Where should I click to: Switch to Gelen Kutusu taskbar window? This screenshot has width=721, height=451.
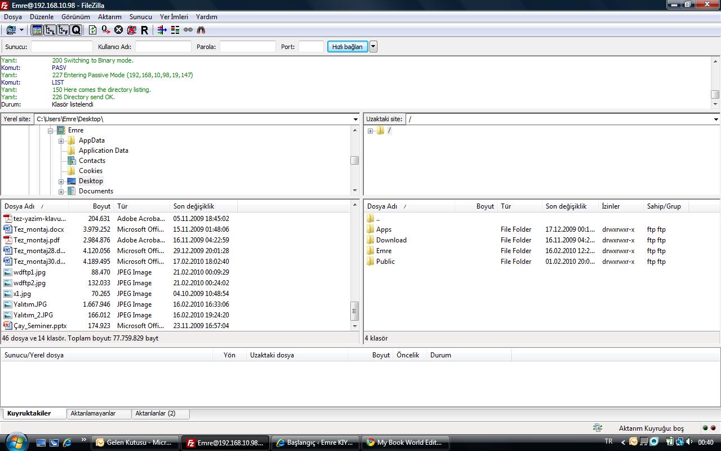click(x=135, y=443)
